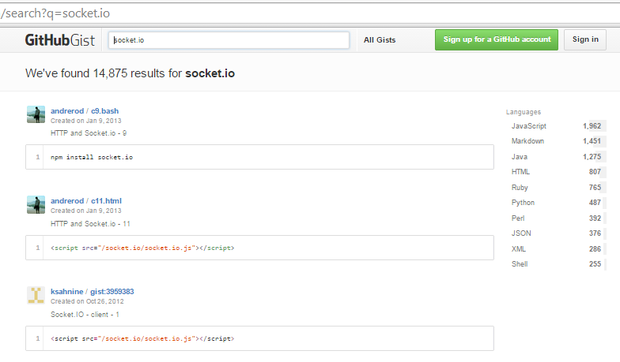Click the address bar showing /search?q=socket.io
This screenshot has height=362, width=620.
(310, 13)
